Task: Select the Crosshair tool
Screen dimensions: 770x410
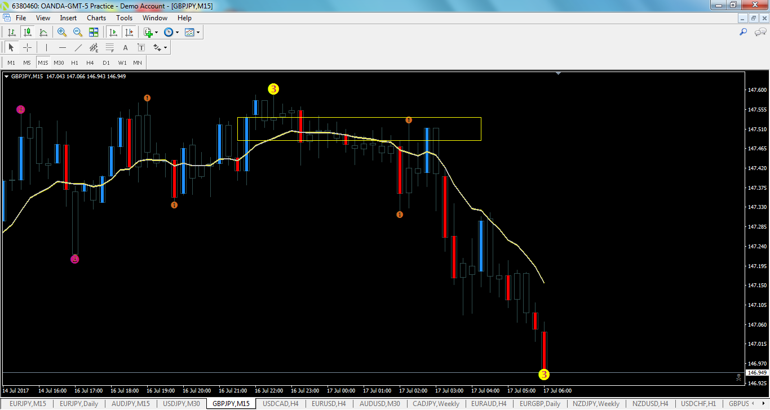Action: point(27,47)
